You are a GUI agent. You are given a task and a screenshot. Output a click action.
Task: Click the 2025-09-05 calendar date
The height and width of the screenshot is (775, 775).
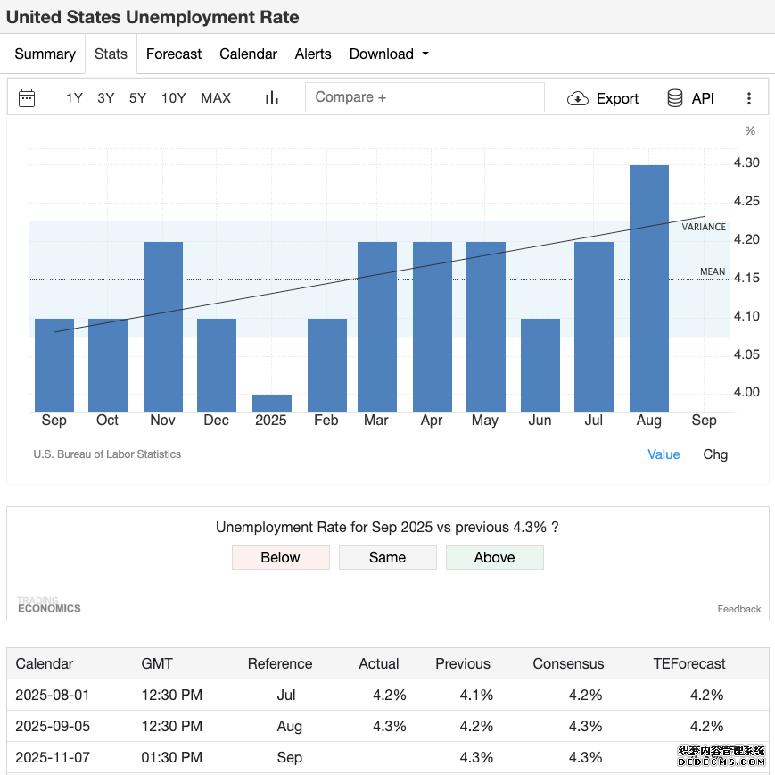[53, 726]
